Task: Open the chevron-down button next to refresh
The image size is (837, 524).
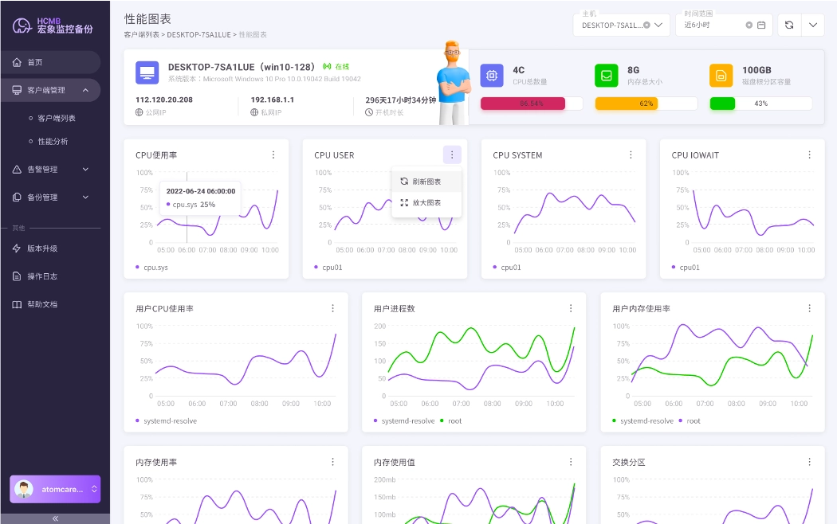Action: click(x=813, y=25)
